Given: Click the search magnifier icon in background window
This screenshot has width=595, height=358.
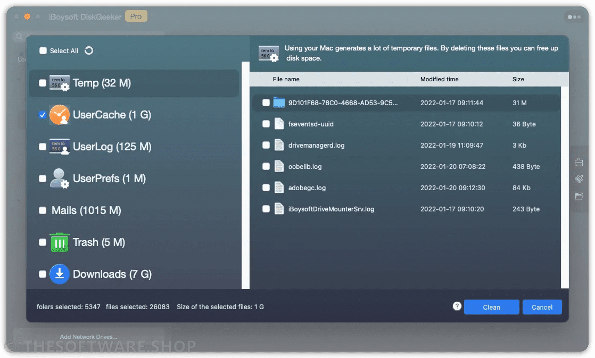Looking at the screenshot, I should click(x=19, y=36).
